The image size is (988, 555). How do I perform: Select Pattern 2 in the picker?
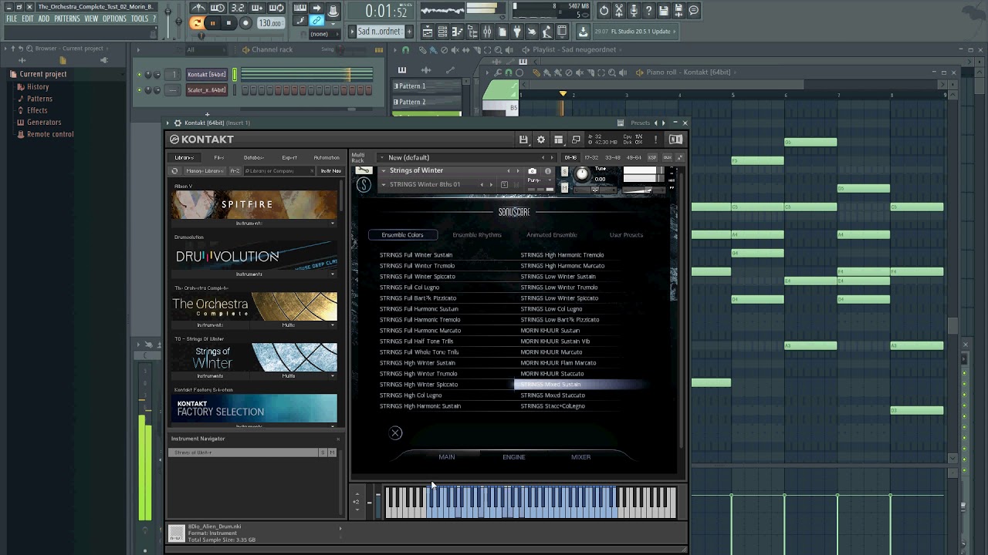click(x=426, y=102)
